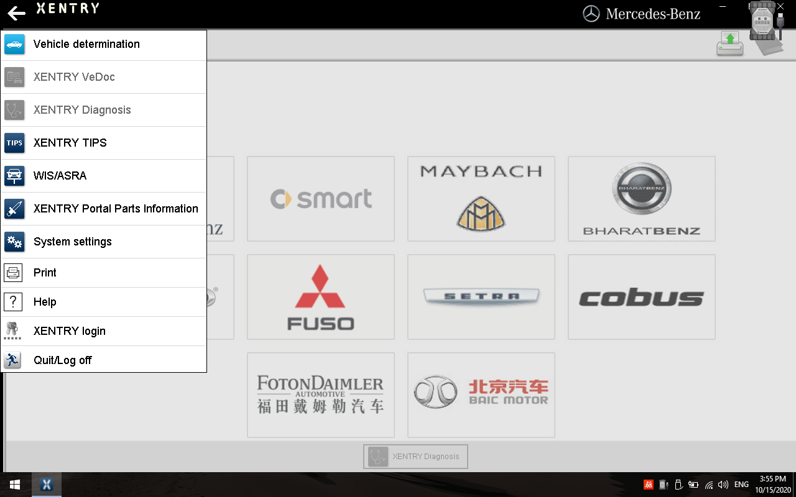The width and height of the screenshot is (796, 497).
Task: Click the Parts Information spark plug icon
Action: point(14,209)
